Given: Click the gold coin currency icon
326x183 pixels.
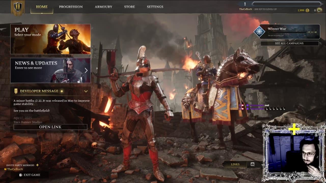Looking at the screenshot, I should tap(307, 10).
